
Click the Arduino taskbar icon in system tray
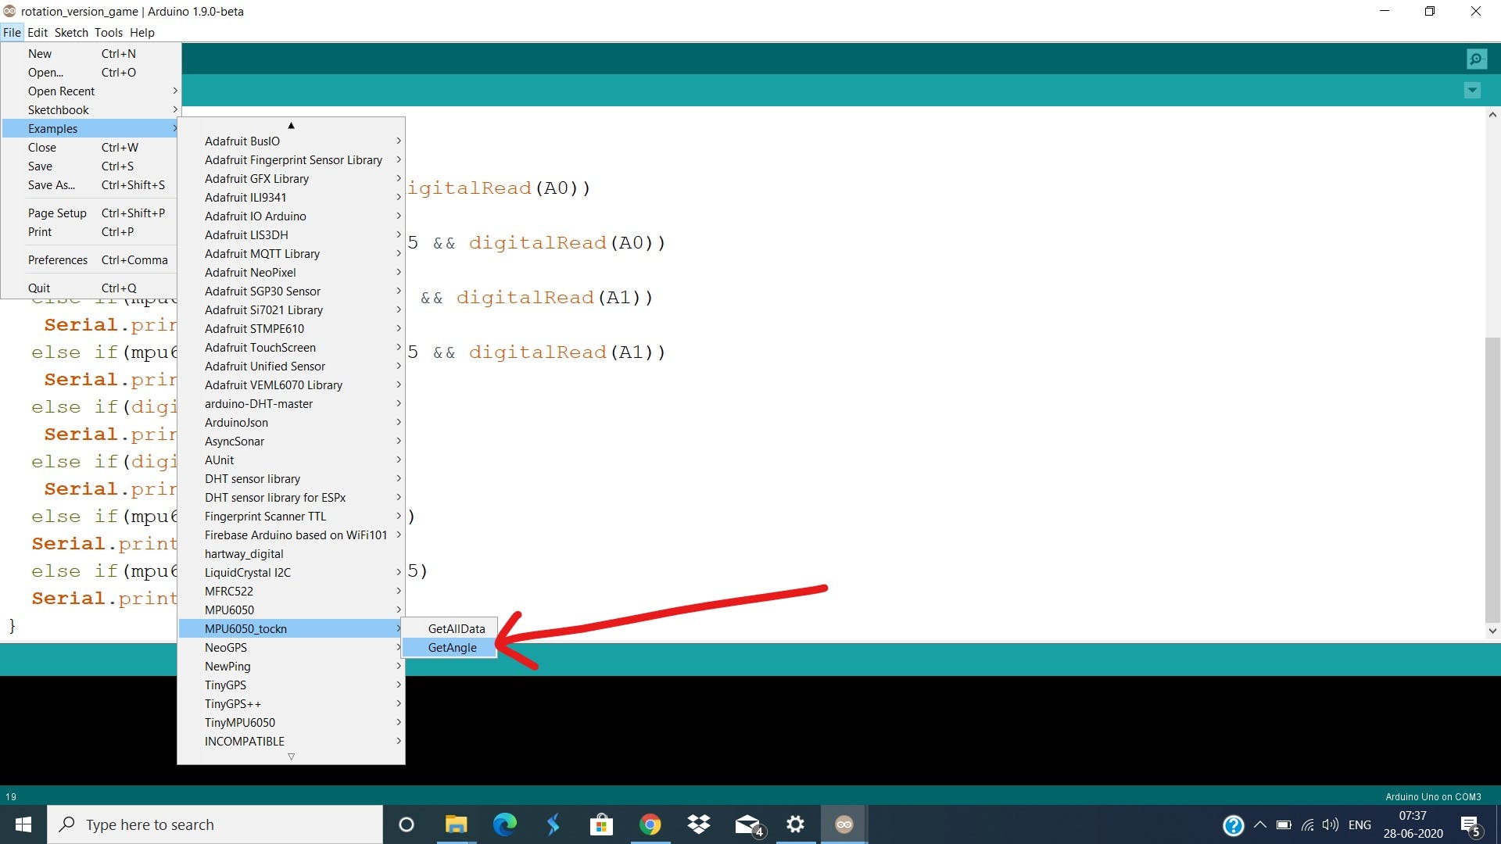[845, 824]
